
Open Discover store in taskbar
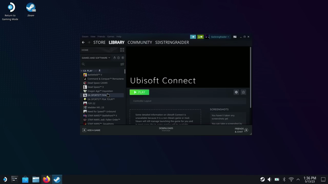25,179
